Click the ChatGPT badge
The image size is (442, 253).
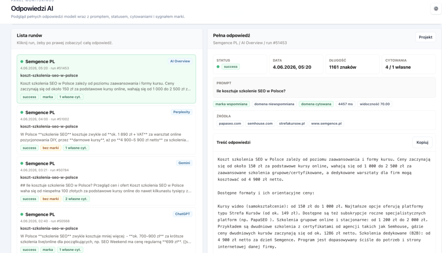coord(183,214)
